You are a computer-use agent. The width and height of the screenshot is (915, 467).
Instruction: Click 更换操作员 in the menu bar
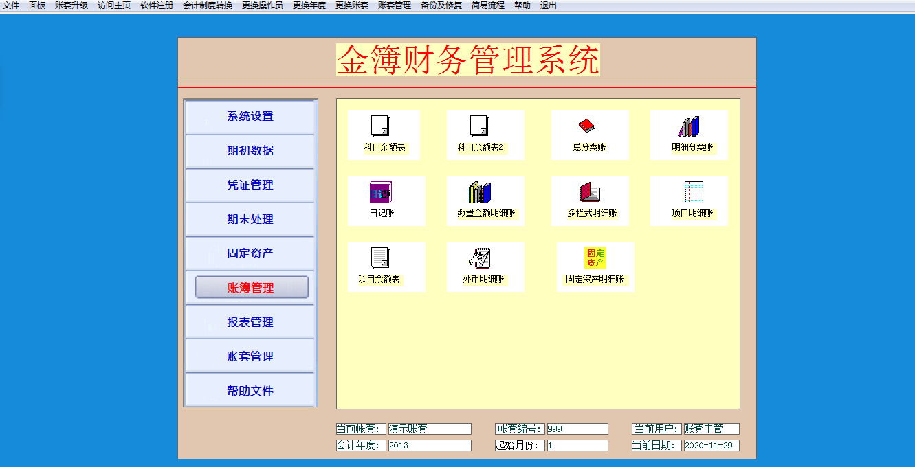262,5
